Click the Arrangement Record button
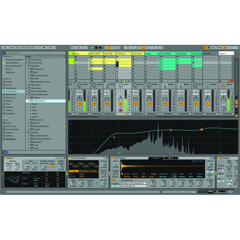240x240 pixels. click(x=100, y=48)
